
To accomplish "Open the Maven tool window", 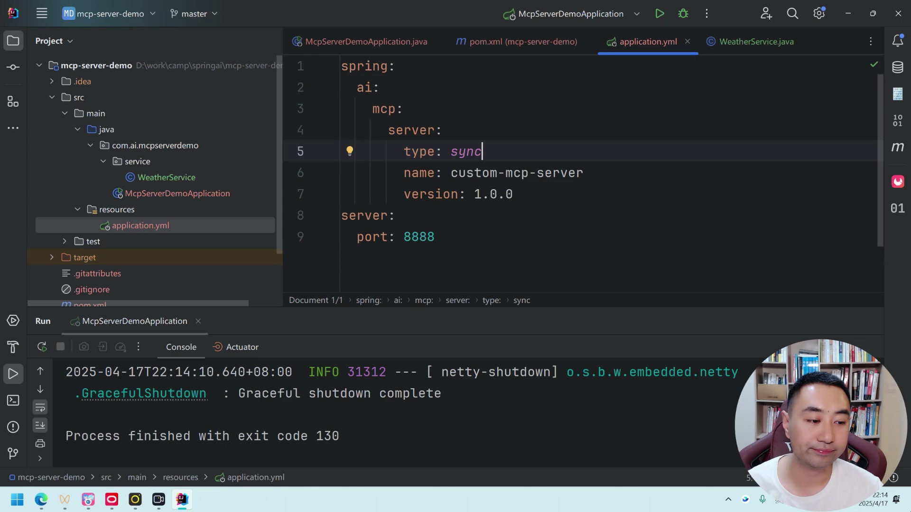I will pos(897,147).
